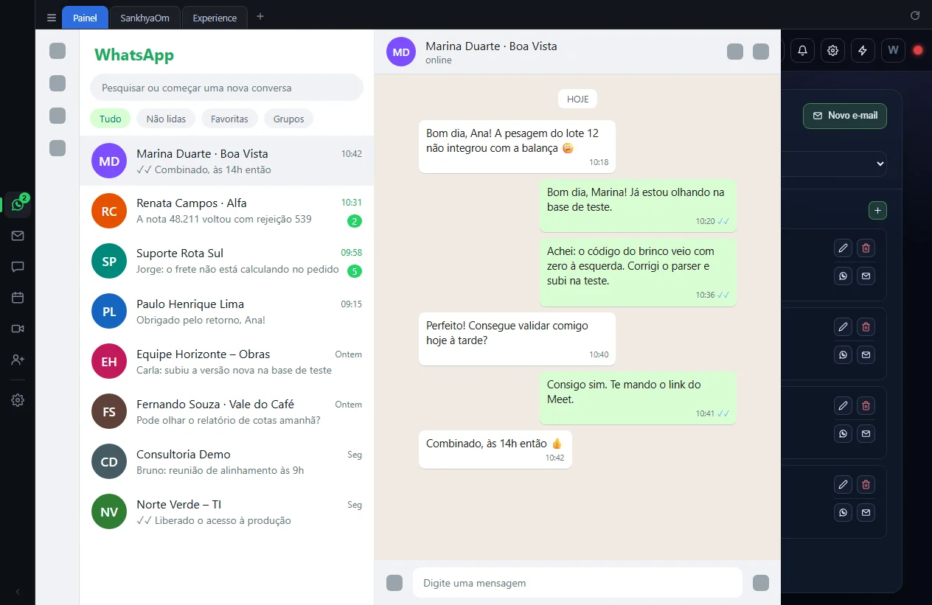Open the Fernando Souza · Vale do Café chat
The height and width of the screenshot is (605, 932).
click(226, 411)
